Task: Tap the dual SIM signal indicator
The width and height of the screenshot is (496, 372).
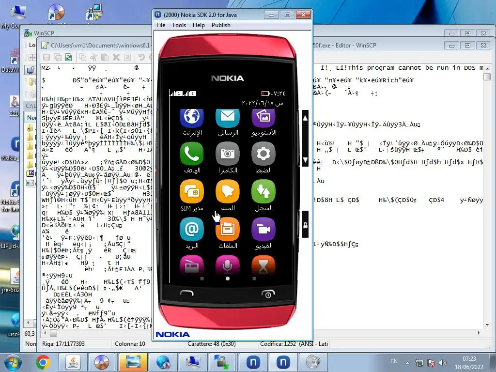Action: point(183,93)
